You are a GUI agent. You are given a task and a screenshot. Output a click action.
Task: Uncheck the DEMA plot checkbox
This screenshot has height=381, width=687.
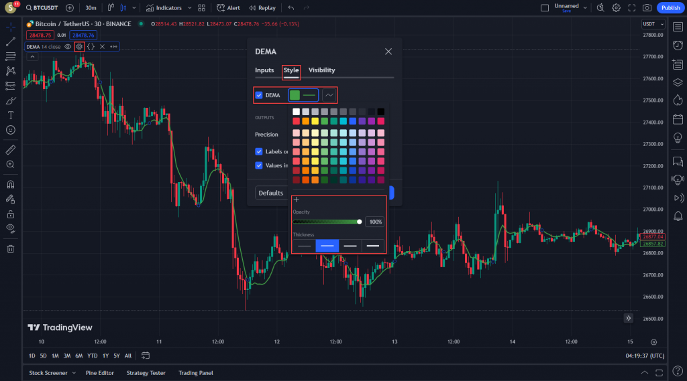(x=259, y=95)
